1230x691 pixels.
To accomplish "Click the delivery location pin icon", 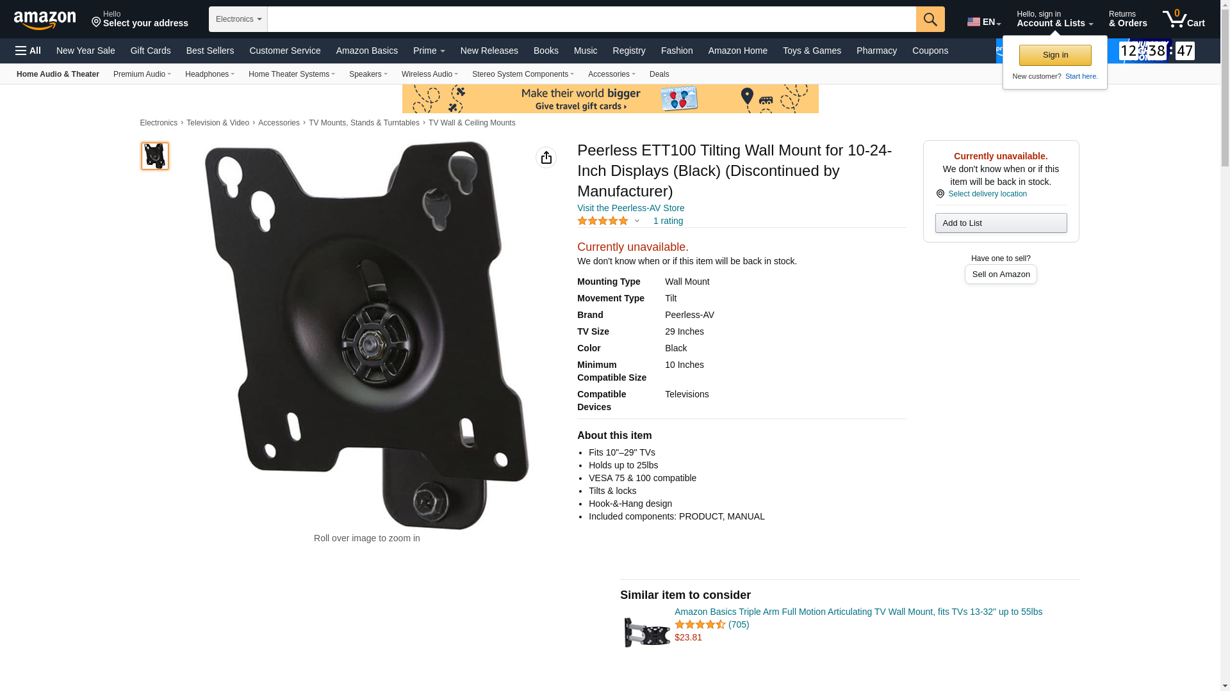I will (x=940, y=194).
